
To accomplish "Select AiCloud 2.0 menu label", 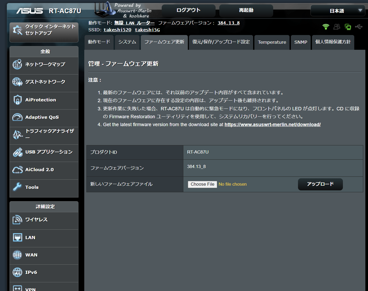I will [39, 170].
